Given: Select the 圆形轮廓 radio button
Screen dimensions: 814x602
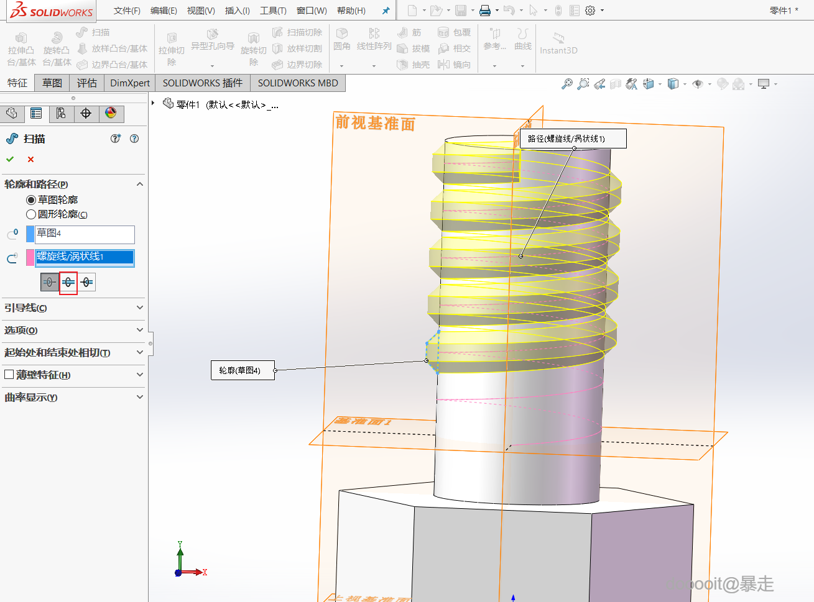Looking at the screenshot, I should (31, 214).
